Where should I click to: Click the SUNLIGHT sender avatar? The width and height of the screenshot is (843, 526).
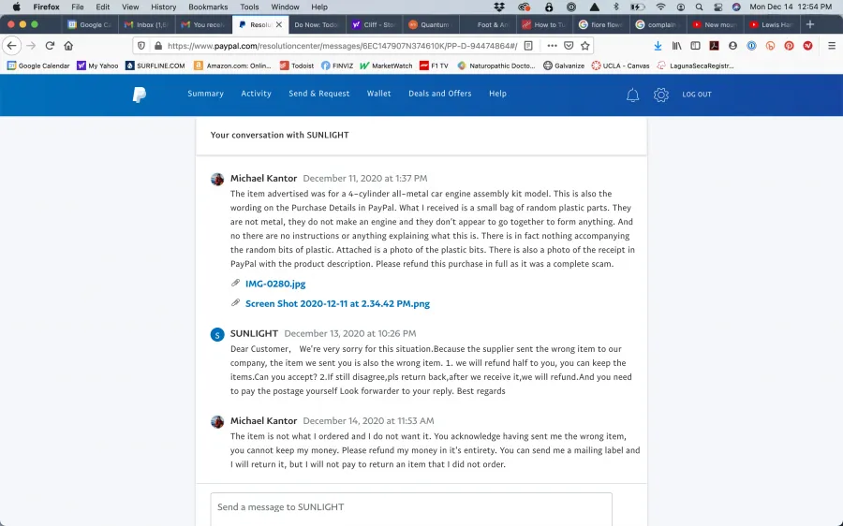[217, 335]
